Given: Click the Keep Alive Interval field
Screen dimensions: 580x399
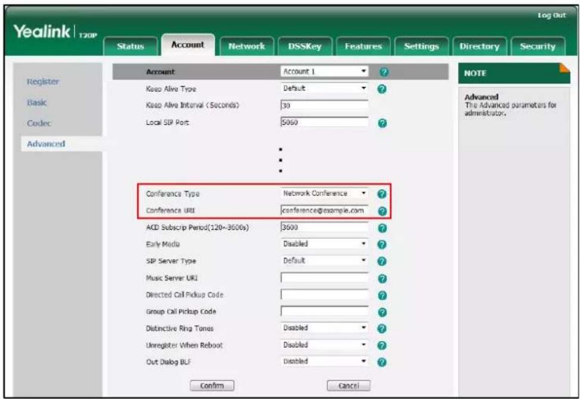Looking at the screenshot, I should [324, 105].
